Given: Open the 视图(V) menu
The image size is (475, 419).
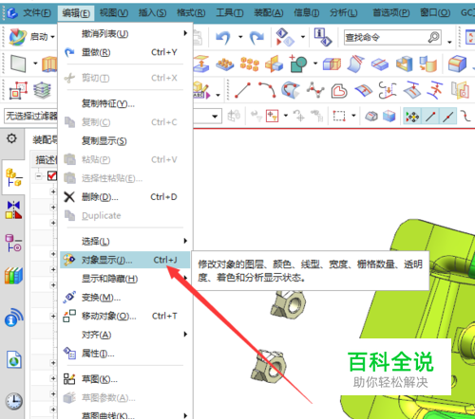Looking at the screenshot, I should pyautogui.click(x=114, y=13).
